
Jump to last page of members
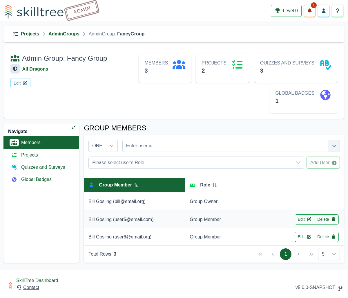[x=311, y=254]
